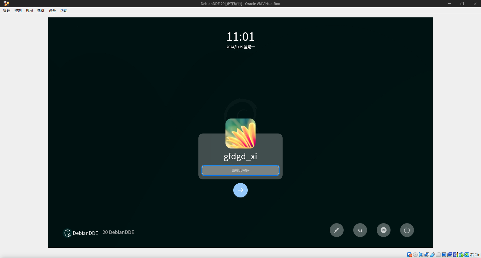Click the display status icon
The image size is (481, 258).
(x=444, y=255)
